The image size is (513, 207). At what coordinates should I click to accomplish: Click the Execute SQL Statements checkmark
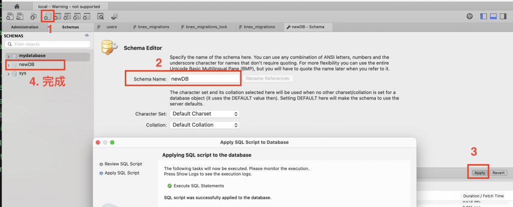tap(169, 186)
